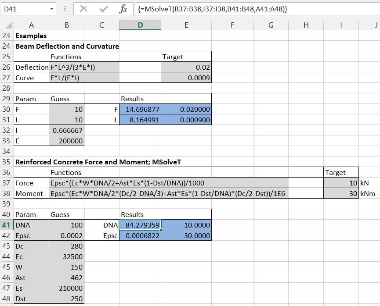This screenshot has height=306, width=380.
Task: Click inside the Name Box showing D41
Action: [24, 9]
